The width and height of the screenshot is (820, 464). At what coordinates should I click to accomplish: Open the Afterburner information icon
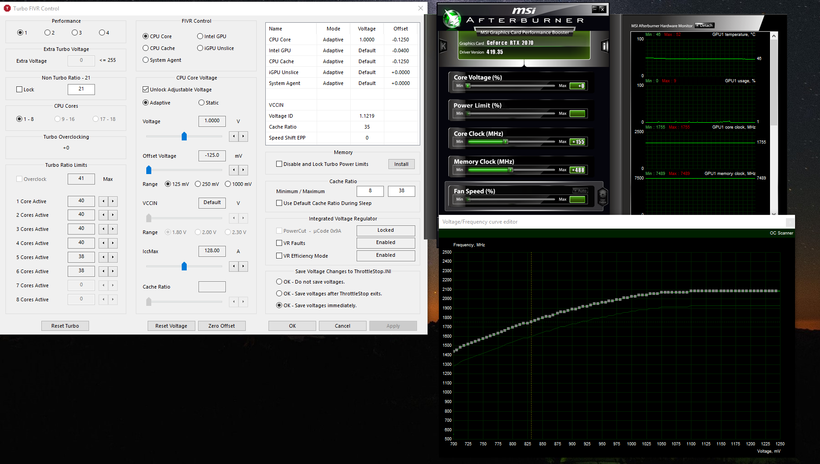pos(605,46)
